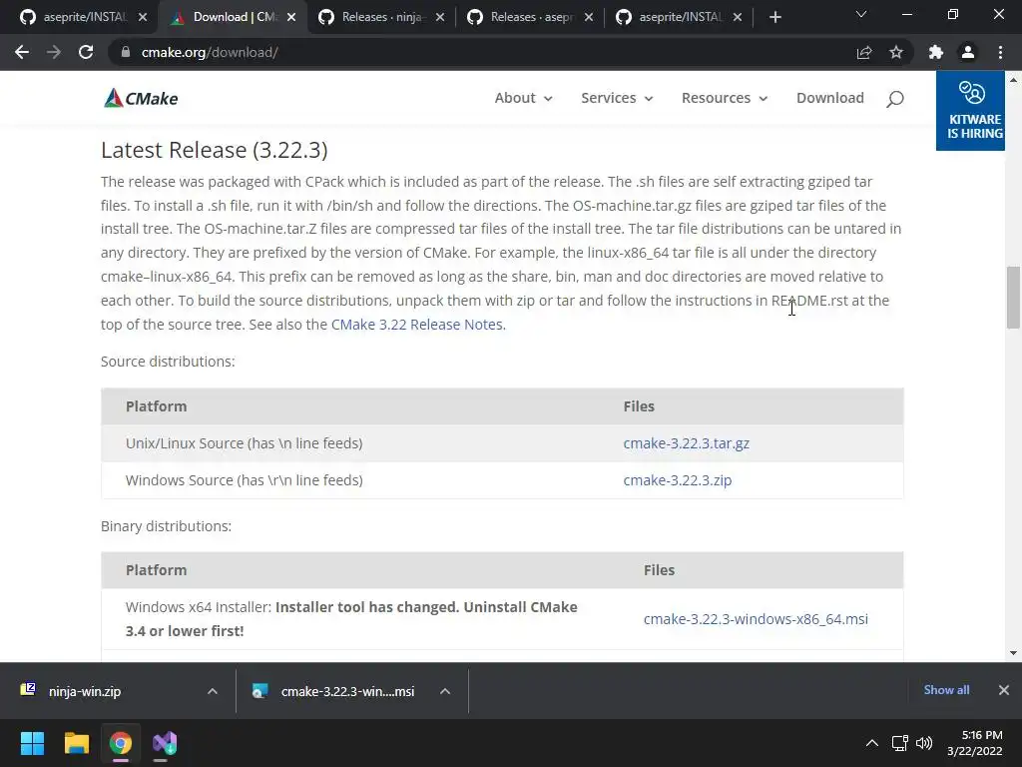Open File Explorer from taskbar
This screenshot has width=1022, height=767.
[76, 743]
